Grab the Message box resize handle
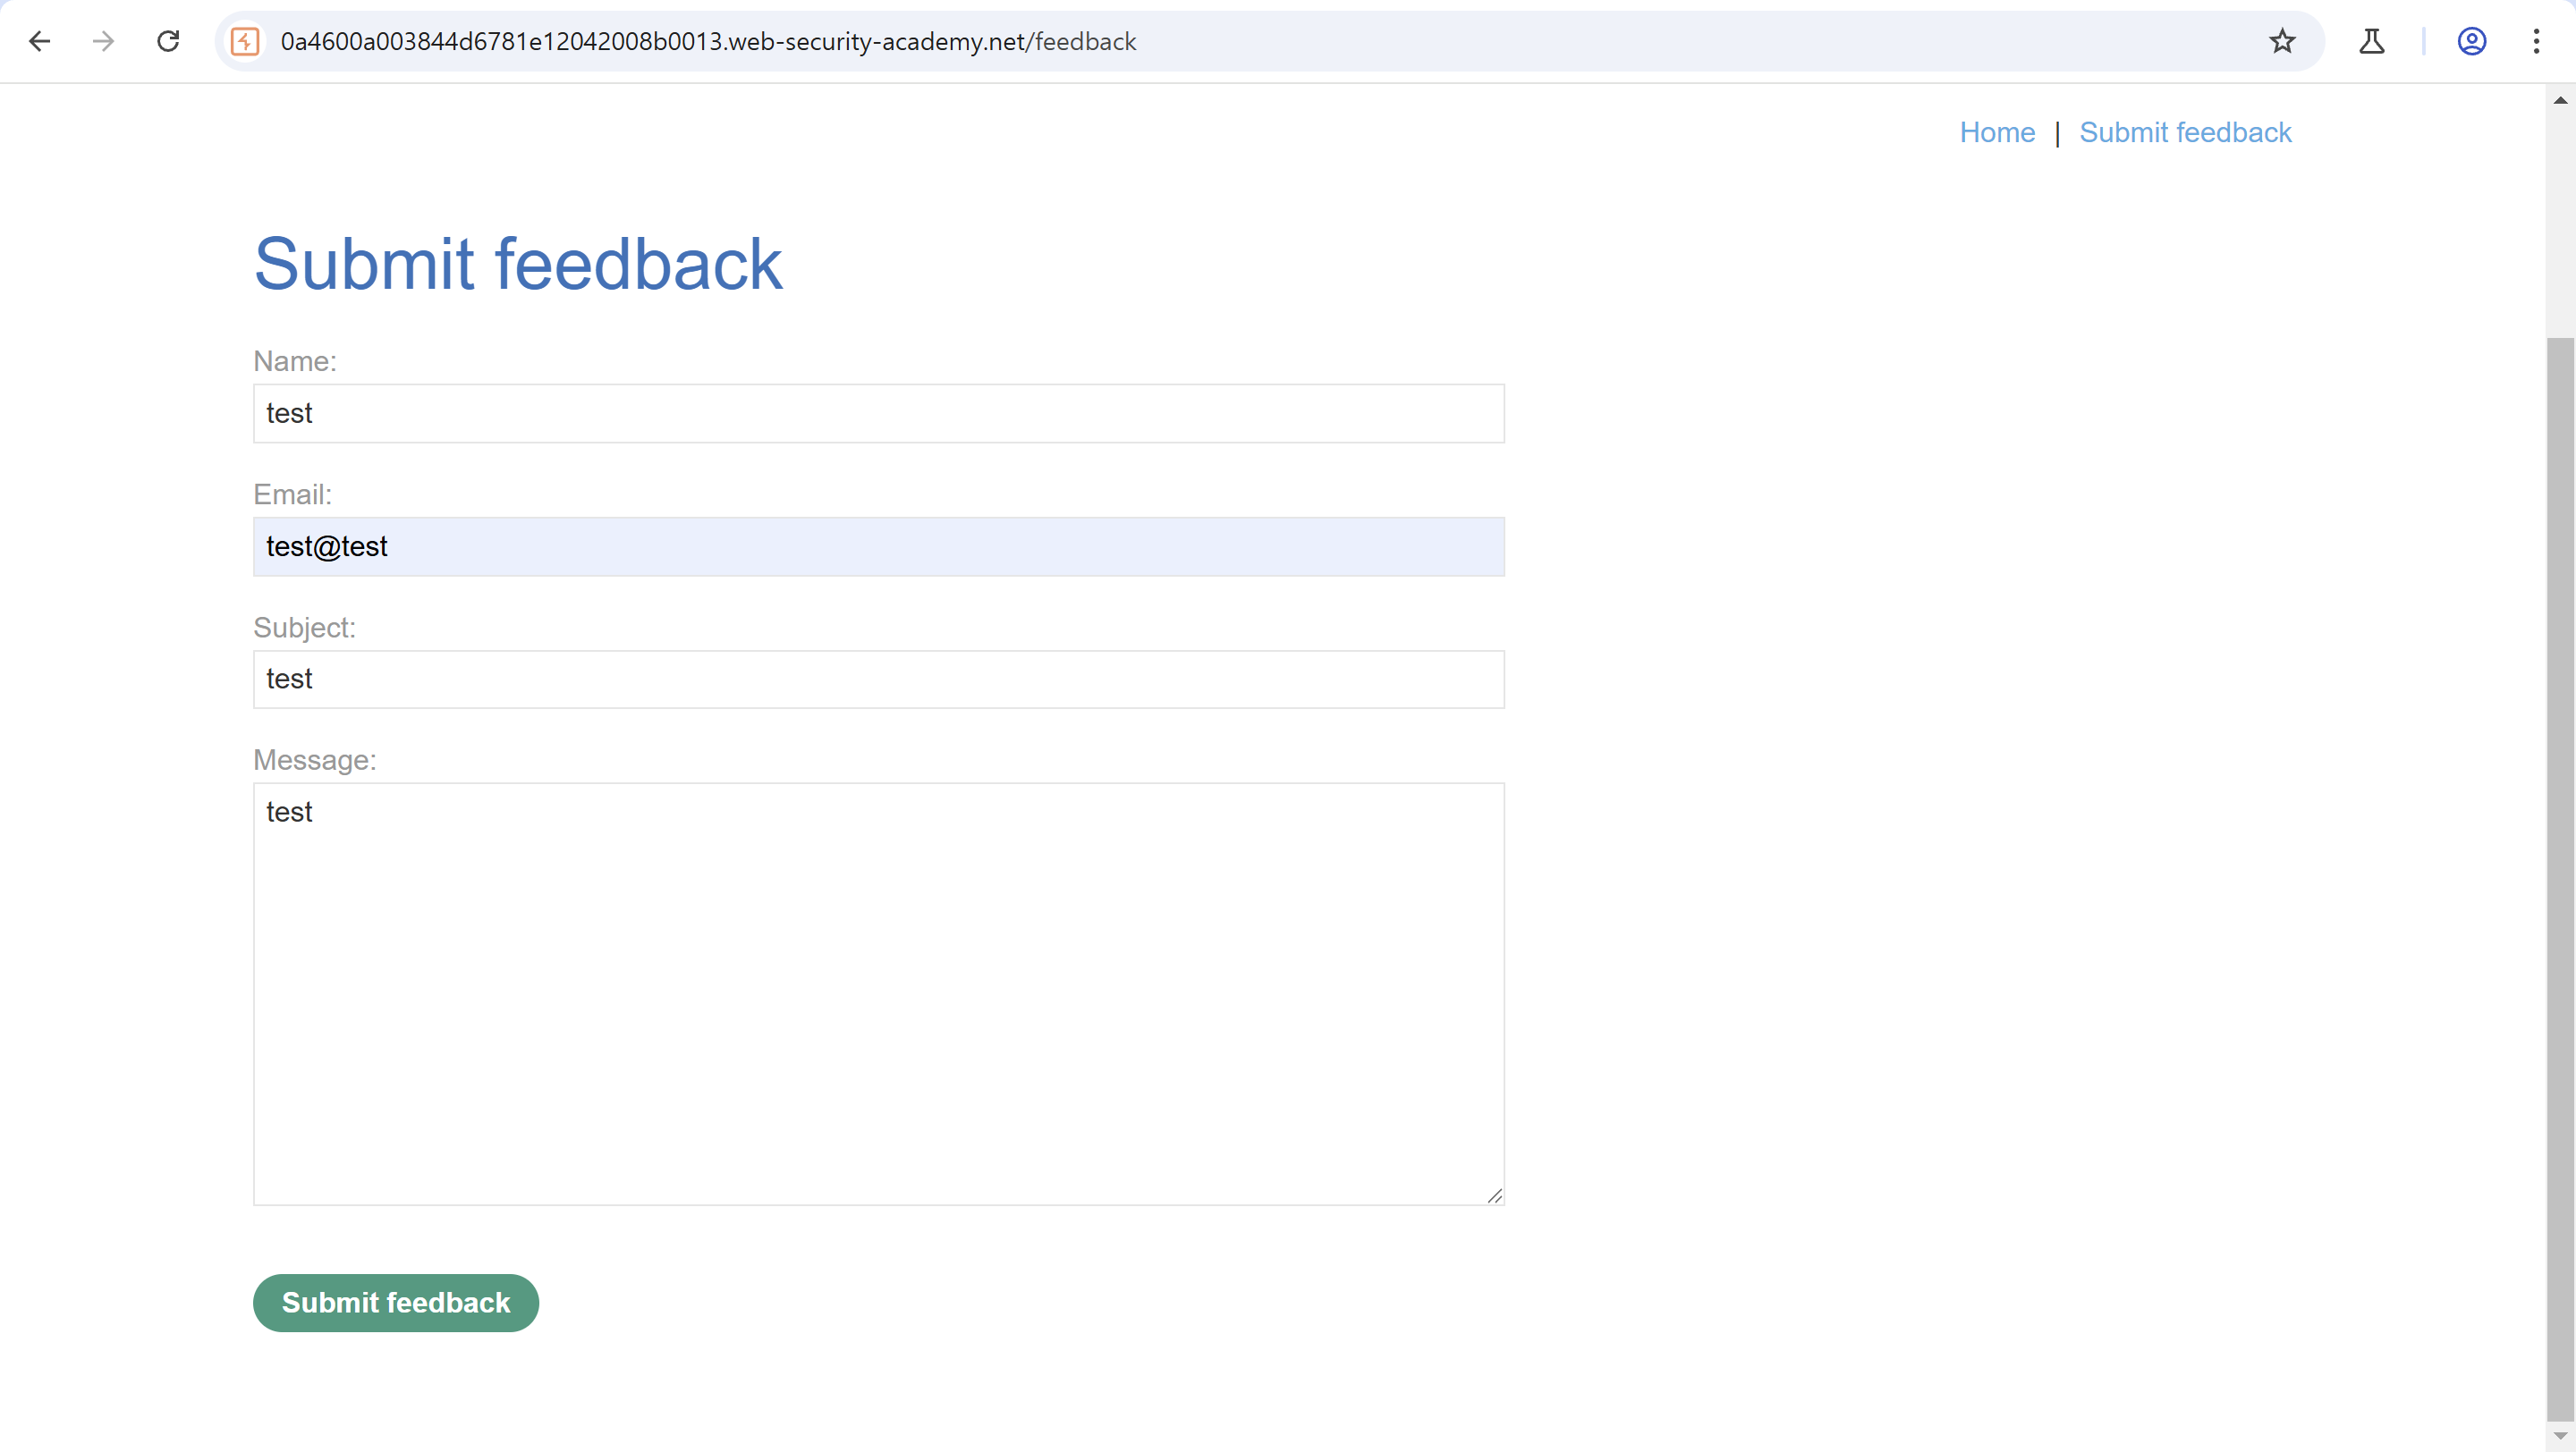This screenshot has height=1452, width=2576. pos(1494,1195)
